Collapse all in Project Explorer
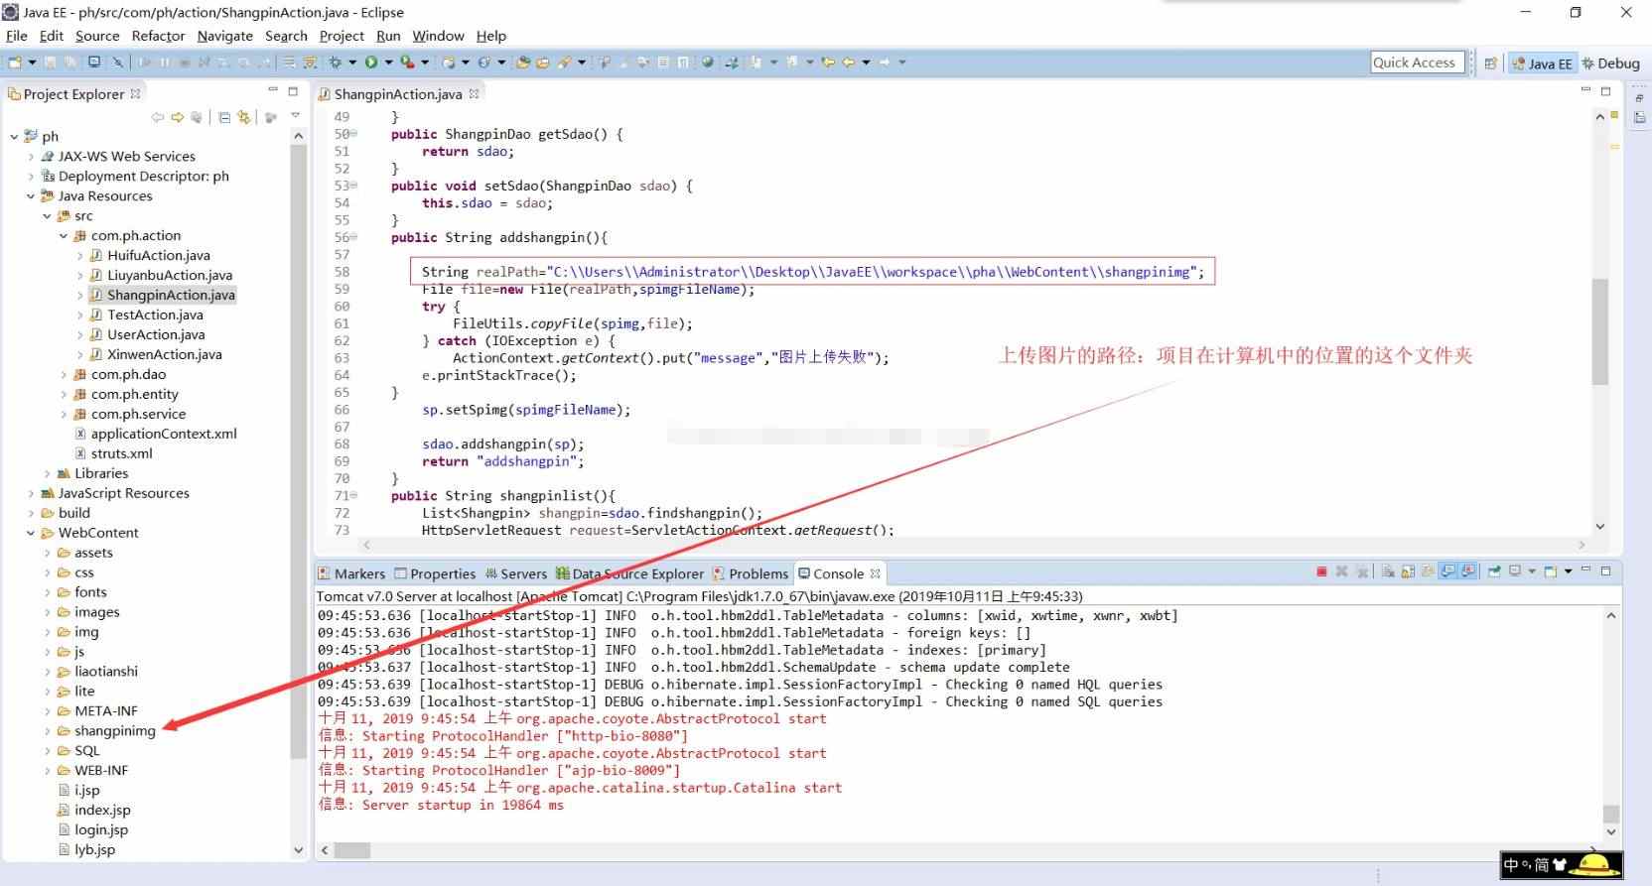This screenshot has width=1652, height=886. pos(224,117)
